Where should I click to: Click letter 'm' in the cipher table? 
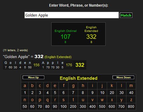coord(131,86)
